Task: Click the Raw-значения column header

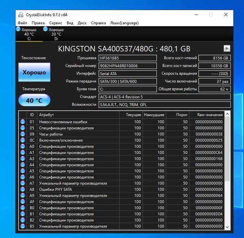Action: 207,115
